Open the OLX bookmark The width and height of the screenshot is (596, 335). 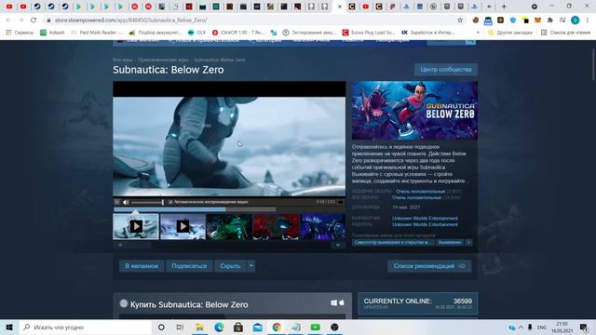[196, 33]
